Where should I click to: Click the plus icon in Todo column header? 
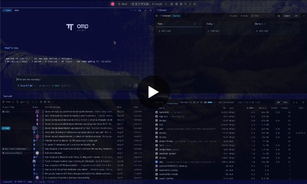coord(195,24)
